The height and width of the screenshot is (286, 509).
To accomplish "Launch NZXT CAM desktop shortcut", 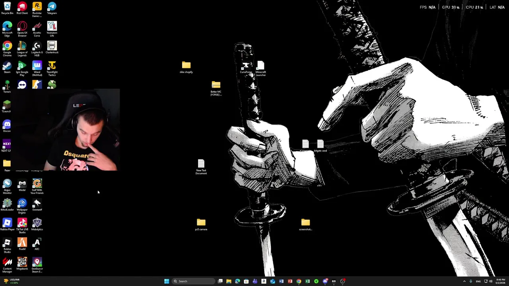I will [7, 146].
